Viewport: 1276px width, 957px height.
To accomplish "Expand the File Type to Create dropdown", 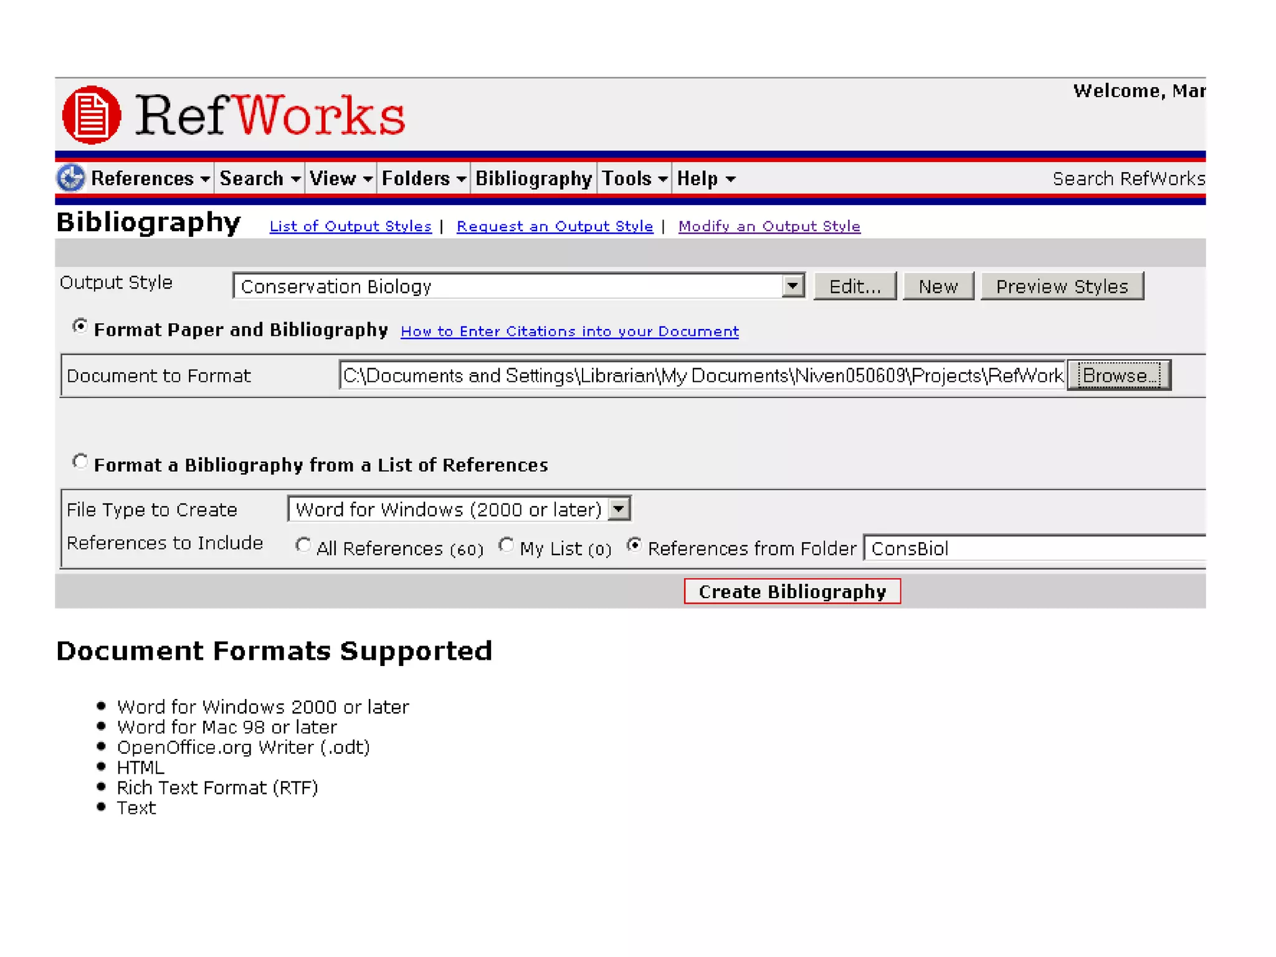I will click(619, 509).
